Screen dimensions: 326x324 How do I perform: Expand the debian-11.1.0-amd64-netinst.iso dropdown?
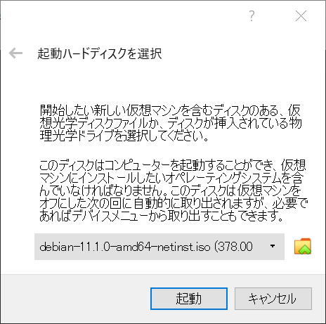click(x=159, y=247)
